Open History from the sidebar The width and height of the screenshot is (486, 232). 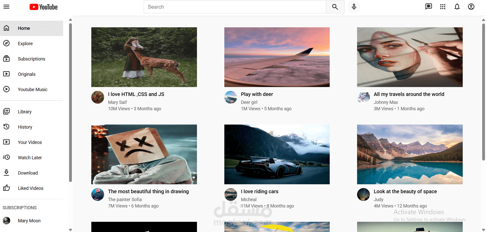31,127
